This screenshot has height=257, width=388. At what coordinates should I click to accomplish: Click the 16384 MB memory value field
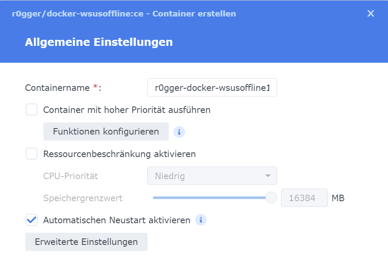point(304,198)
